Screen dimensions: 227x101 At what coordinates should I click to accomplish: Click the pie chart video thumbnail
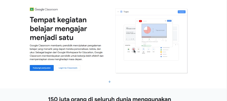(x=154, y=30)
